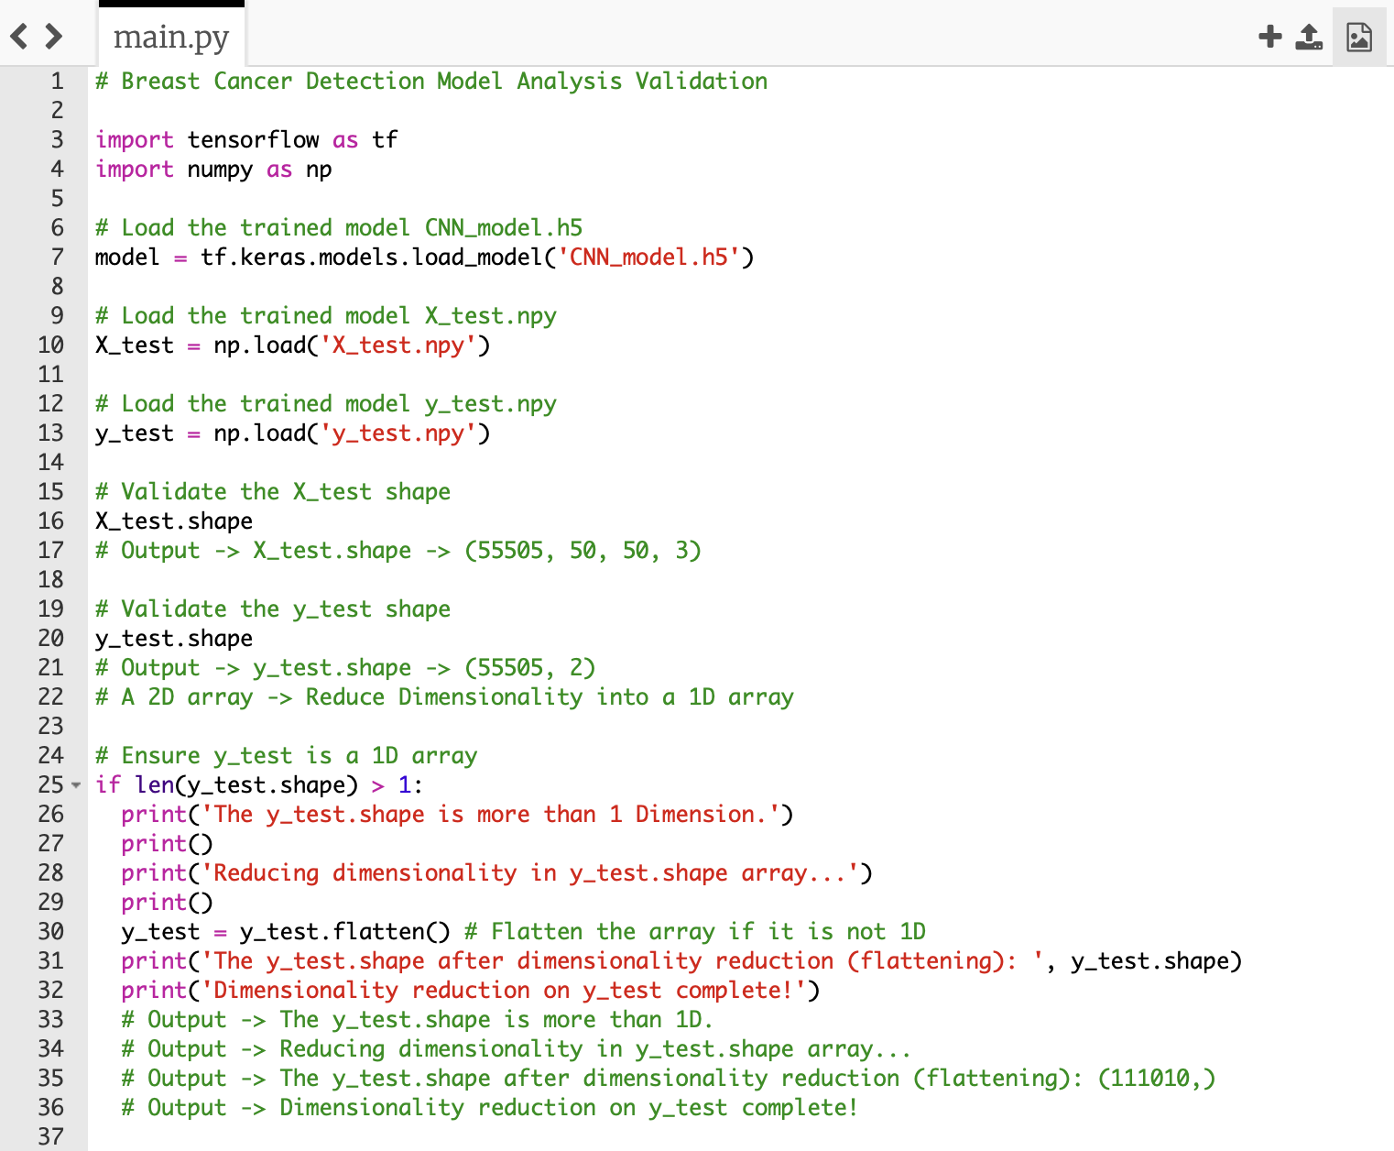Image resolution: width=1394 pixels, height=1151 pixels.
Task: Click the previous tab left arrow
Action: click(x=19, y=37)
